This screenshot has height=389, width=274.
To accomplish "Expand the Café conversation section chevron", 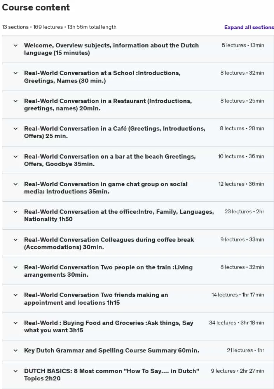I will 16,129.
